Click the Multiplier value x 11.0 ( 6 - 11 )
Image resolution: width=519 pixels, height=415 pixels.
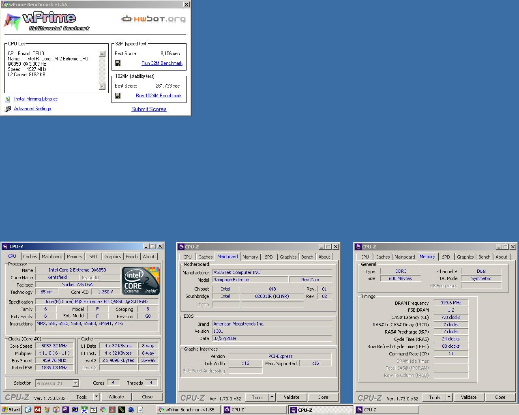click(x=54, y=353)
